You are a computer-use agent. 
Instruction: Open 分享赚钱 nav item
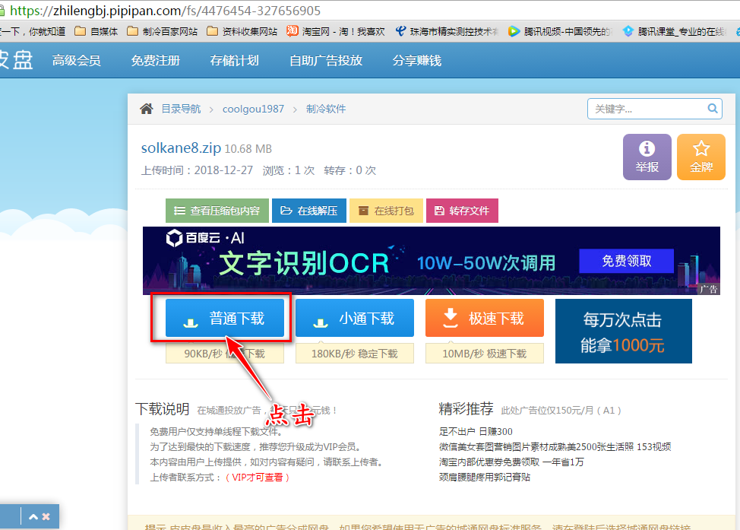417,61
